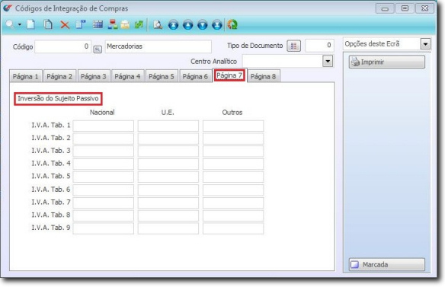Click the Inversão do Sujeito Passivo heading
The width and height of the screenshot is (445, 287).
58,99
